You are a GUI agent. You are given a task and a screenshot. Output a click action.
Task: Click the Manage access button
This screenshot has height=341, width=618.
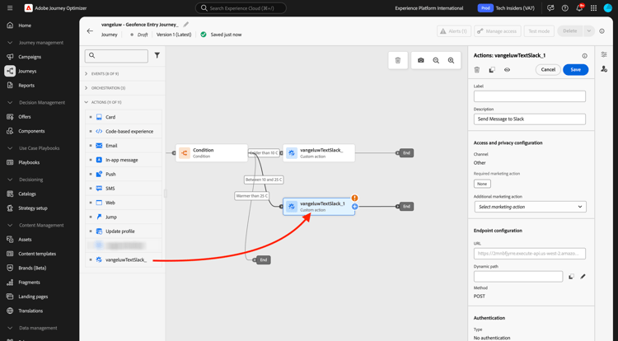coord(498,31)
